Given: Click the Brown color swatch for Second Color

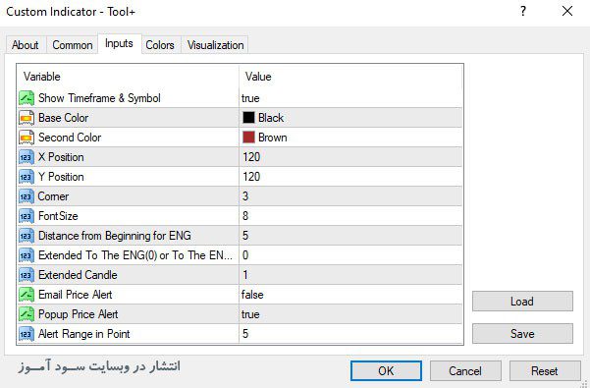Looking at the screenshot, I should click(x=248, y=138).
